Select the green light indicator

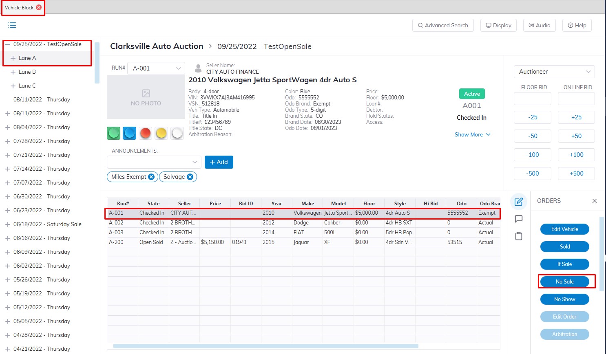(114, 133)
